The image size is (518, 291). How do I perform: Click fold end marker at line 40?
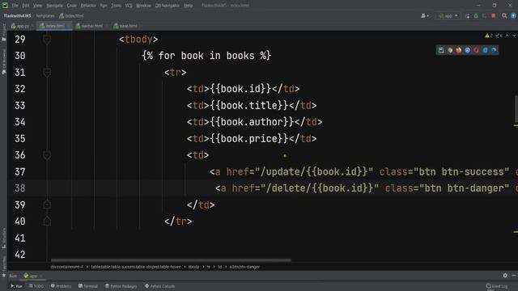coord(47,221)
